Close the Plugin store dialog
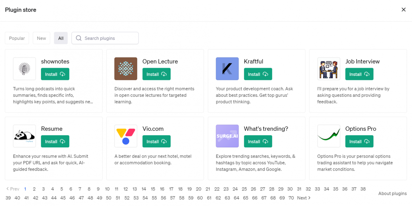 (x=403, y=10)
